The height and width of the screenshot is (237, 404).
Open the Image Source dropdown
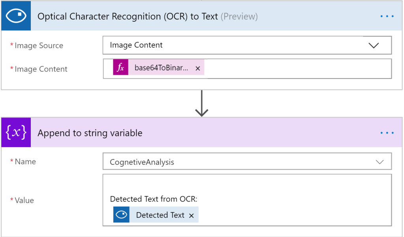click(247, 45)
